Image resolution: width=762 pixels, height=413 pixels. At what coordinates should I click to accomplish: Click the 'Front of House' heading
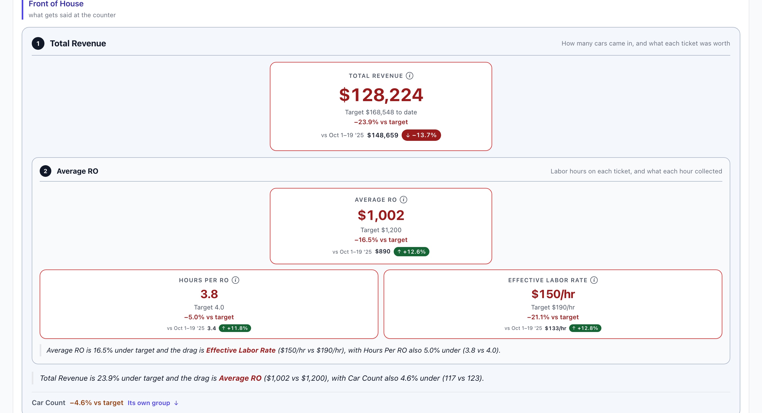coord(56,3)
